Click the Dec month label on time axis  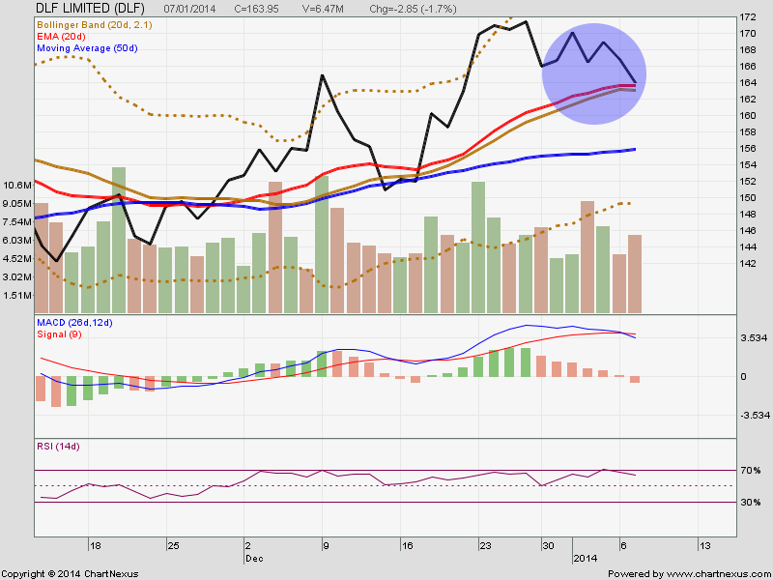[254, 559]
